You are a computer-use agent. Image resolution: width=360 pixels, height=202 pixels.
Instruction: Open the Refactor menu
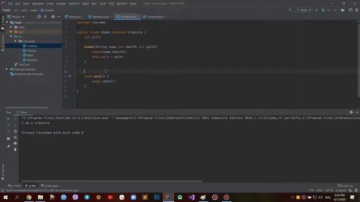[x=74, y=3]
